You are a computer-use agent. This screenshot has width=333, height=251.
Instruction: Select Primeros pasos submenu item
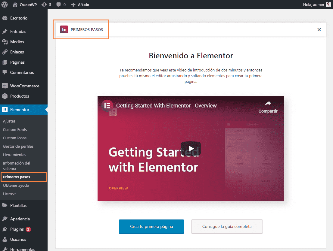coord(17,177)
